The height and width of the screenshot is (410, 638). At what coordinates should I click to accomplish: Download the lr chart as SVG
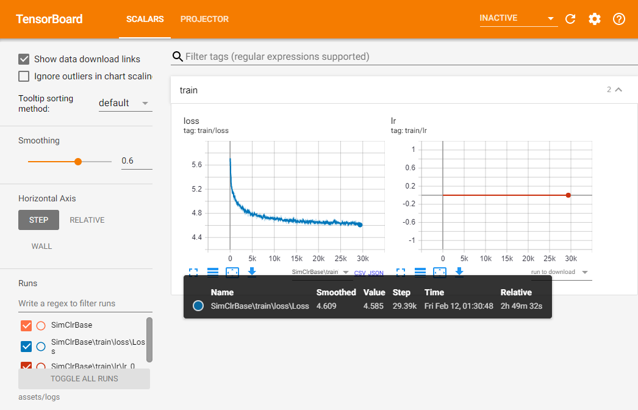pos(459,272)
